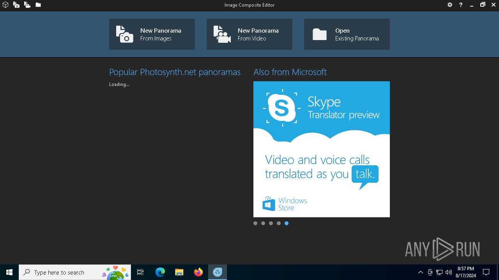The height and width of the screenshot is (280, 499).
Task: Click the network icon in system tray
Action: [x=439, y=272]
